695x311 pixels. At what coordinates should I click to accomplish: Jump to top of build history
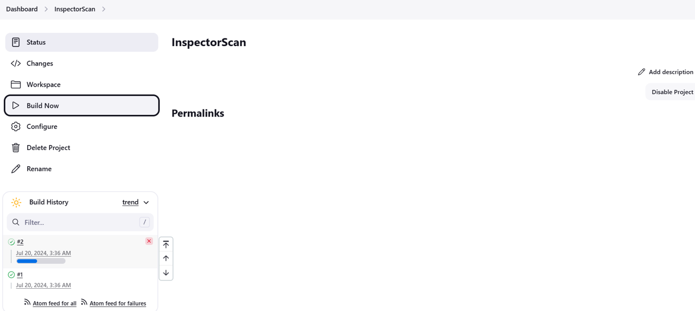pyautogui.click(x=166, y=244)
